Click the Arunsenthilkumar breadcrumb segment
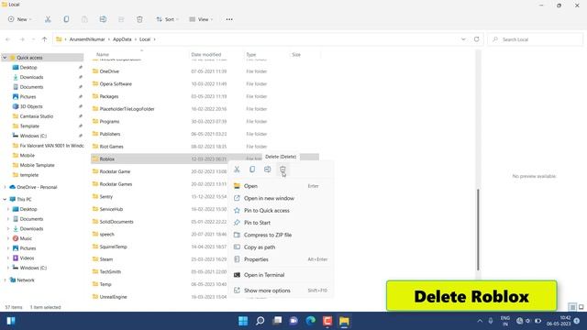 [87, 39]
